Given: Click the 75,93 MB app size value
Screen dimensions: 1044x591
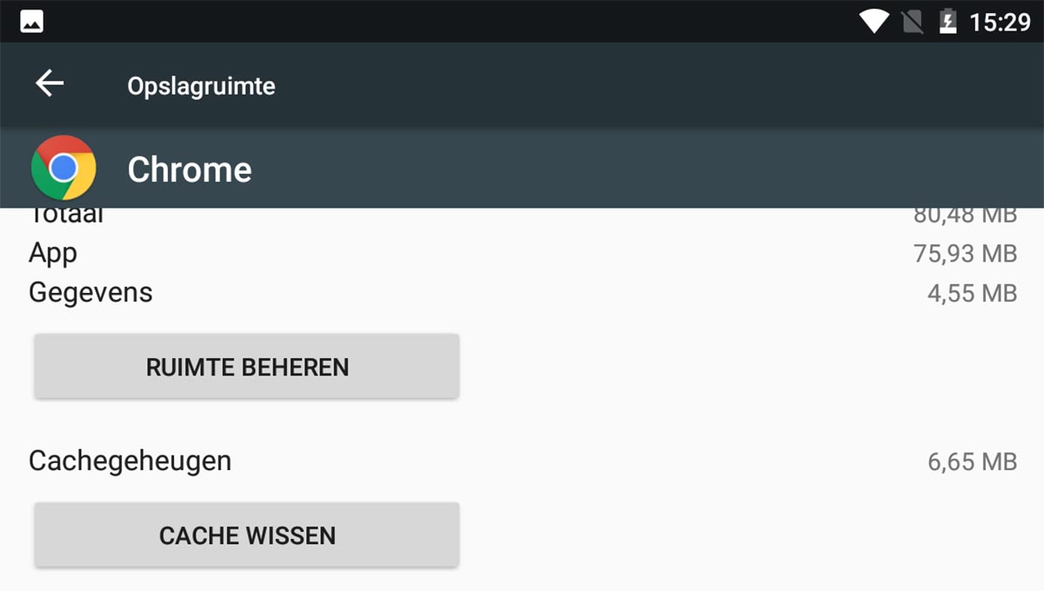Looking at the screenshot, I should click(x=965, y=254).
